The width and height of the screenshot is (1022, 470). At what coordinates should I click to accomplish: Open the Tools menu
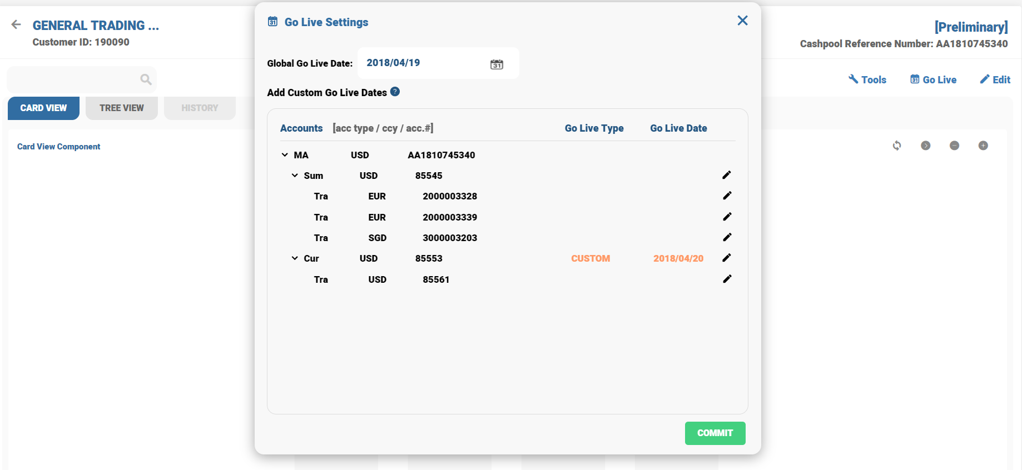[867, 79]
